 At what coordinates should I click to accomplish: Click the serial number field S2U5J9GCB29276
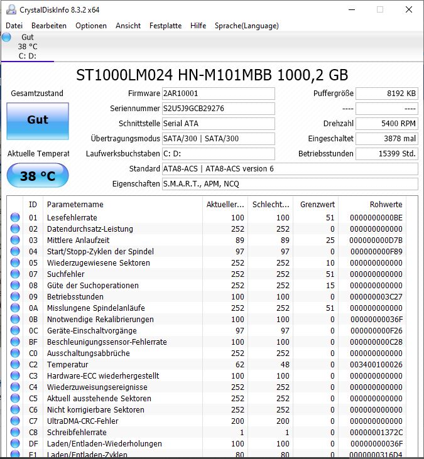pyautogui.click(x=218, y=109)
